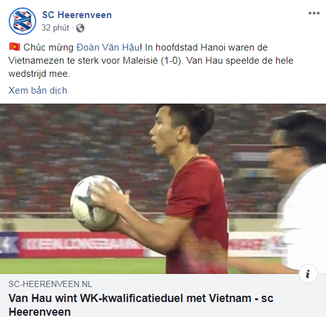The height and width of the screenshot is (317, 326).
Task: Open the SC Heerenveen crest profile picture
Action: click(x=22, y=21)
